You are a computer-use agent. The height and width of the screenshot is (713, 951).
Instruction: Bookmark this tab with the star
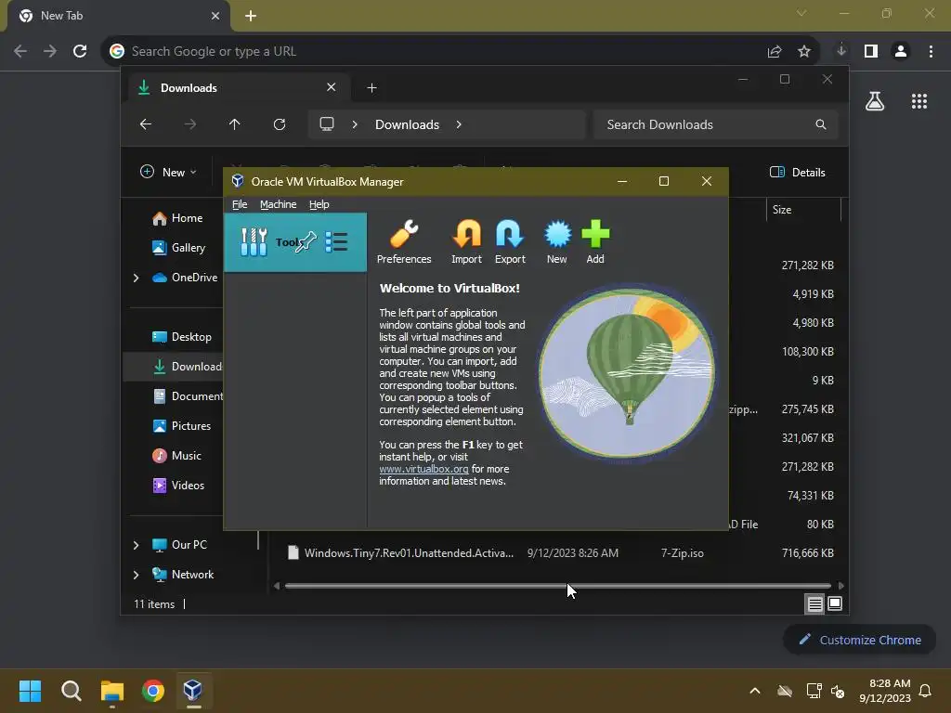pyautogui.click(x=804, y=52)
